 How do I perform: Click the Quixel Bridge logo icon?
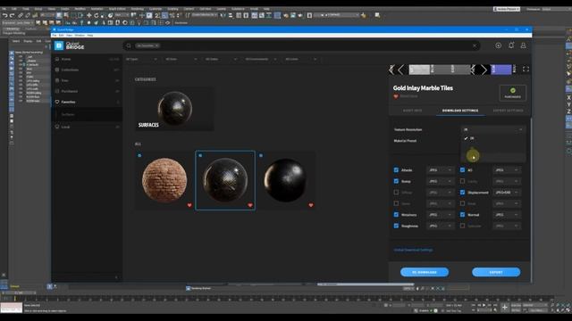coord(59,45)
